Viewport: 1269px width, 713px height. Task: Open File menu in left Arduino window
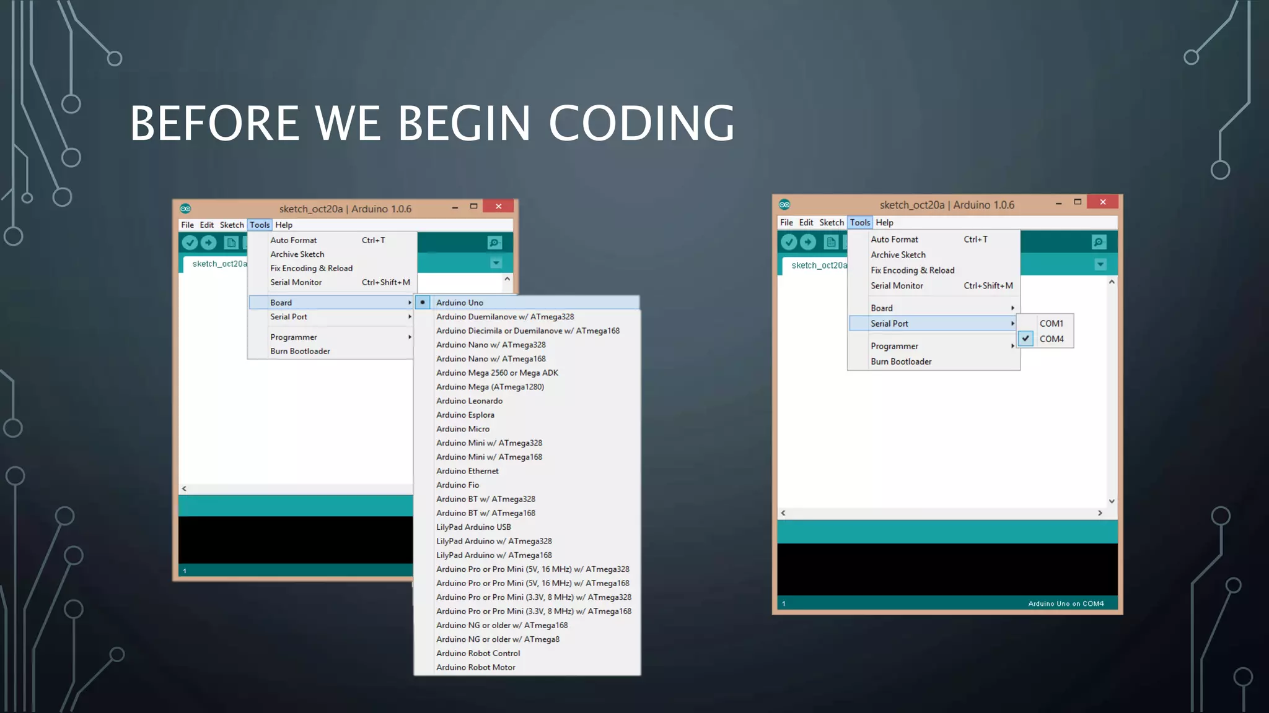point(187,225)
